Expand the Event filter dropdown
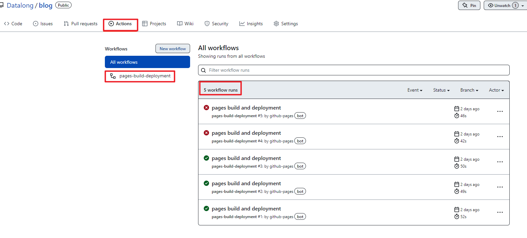Screen dimensions: 527x238 point(415,90)
